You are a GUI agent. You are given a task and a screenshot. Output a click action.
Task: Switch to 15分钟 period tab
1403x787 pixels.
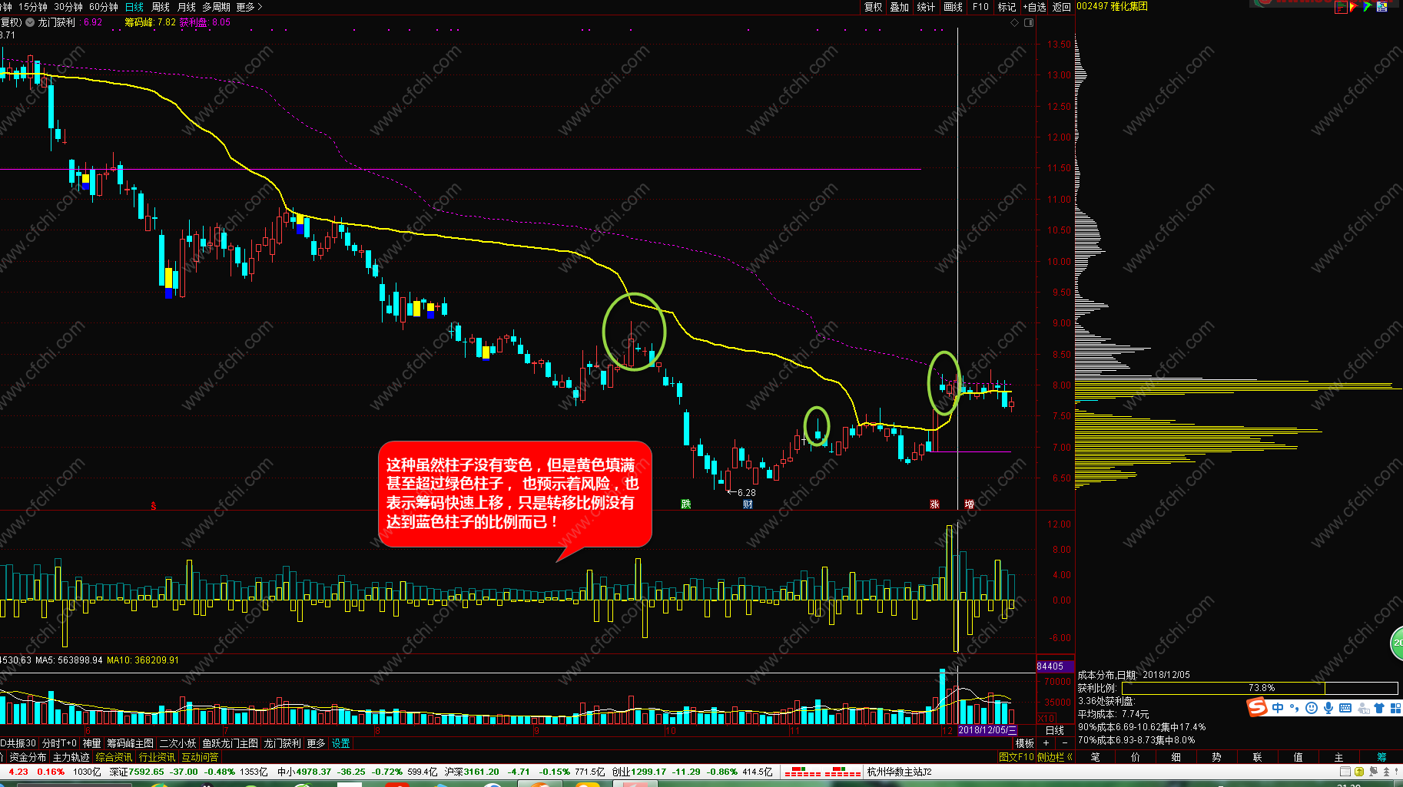pos(33,7)
